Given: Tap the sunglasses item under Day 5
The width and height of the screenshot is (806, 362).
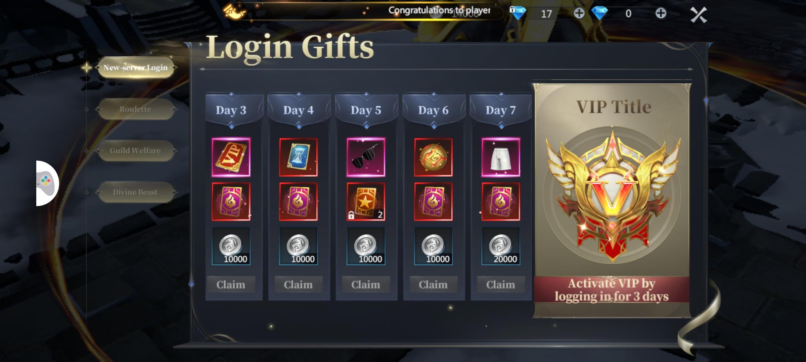Looking at the screenshot, I should [x=366, y=157].
